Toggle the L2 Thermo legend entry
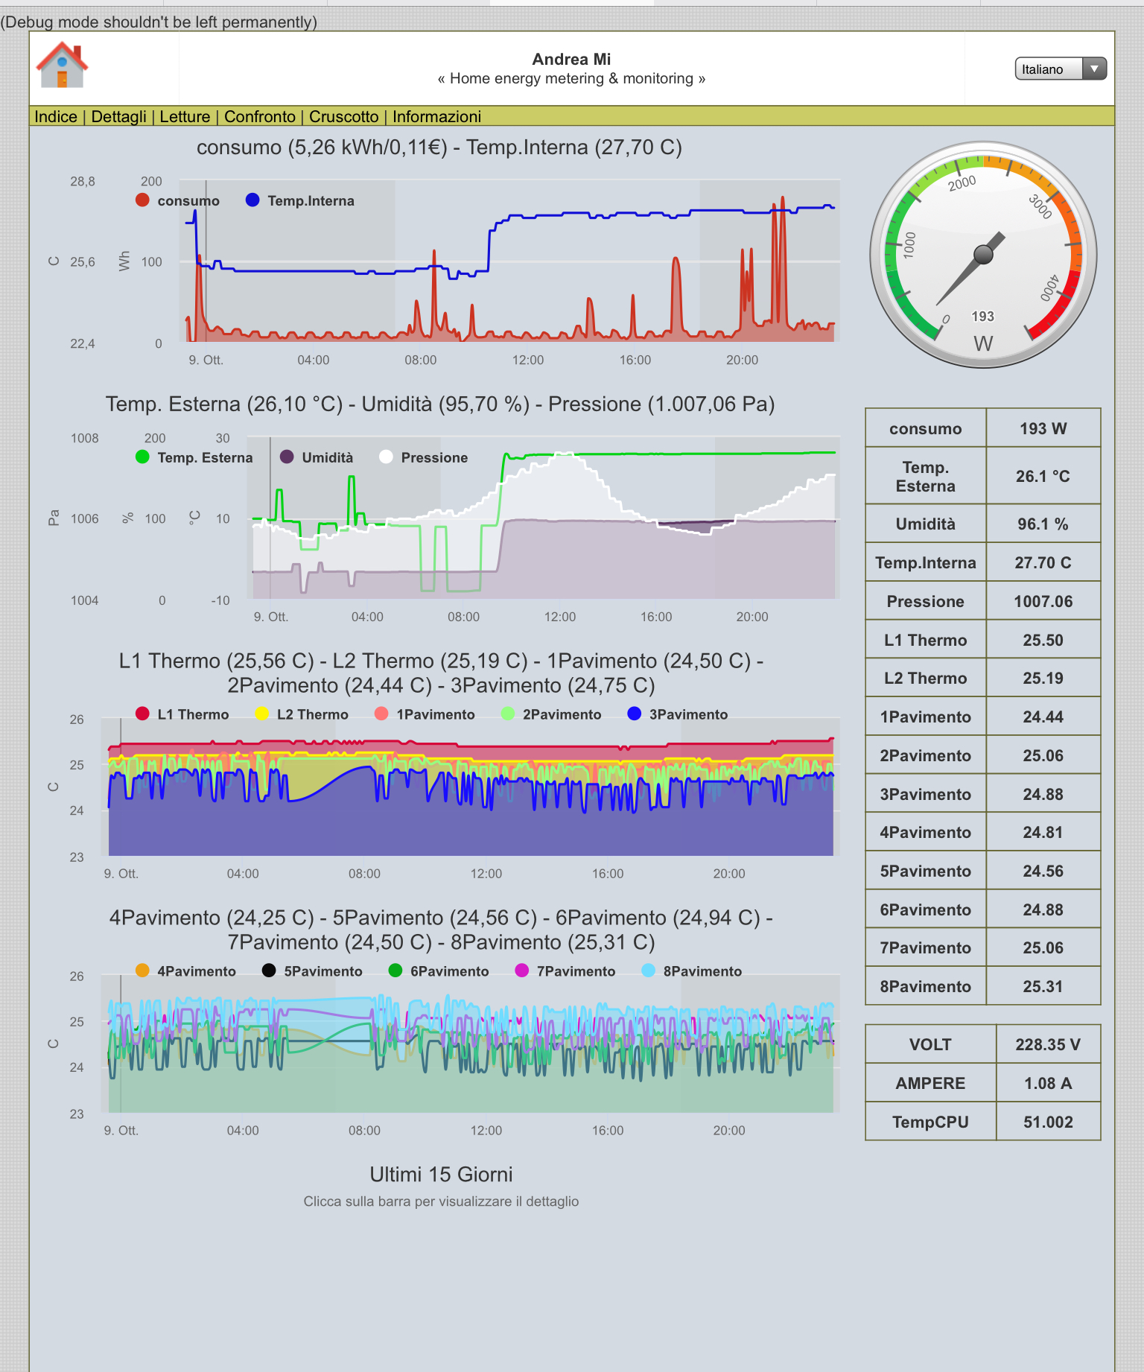This screenshot has width=1144, height=1372. (302, 714)
